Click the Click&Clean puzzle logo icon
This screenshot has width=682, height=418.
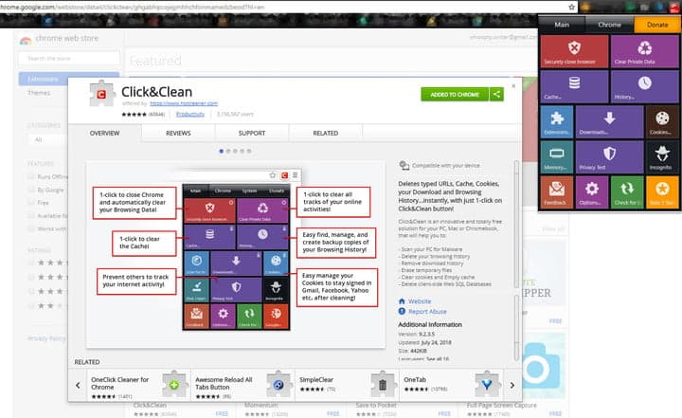tap(101, 93)
